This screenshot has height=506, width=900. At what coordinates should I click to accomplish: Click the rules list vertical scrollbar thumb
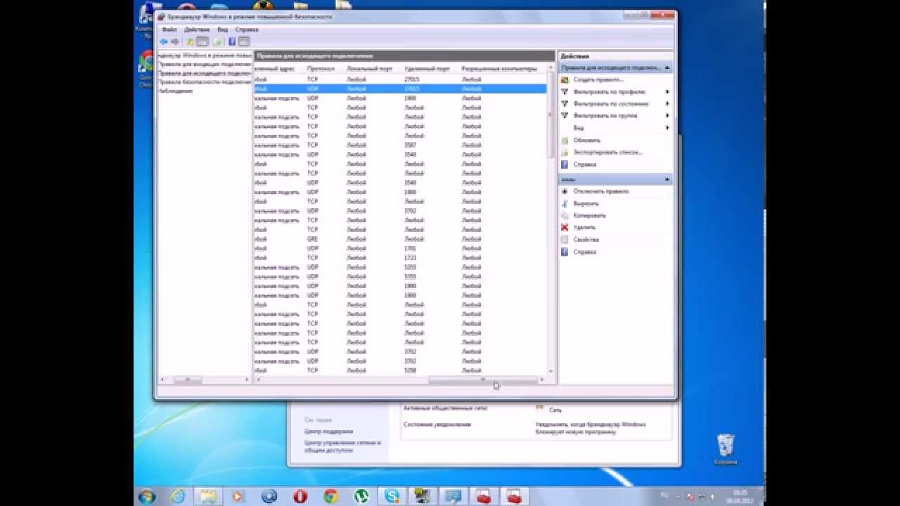[x=551, y=116]
